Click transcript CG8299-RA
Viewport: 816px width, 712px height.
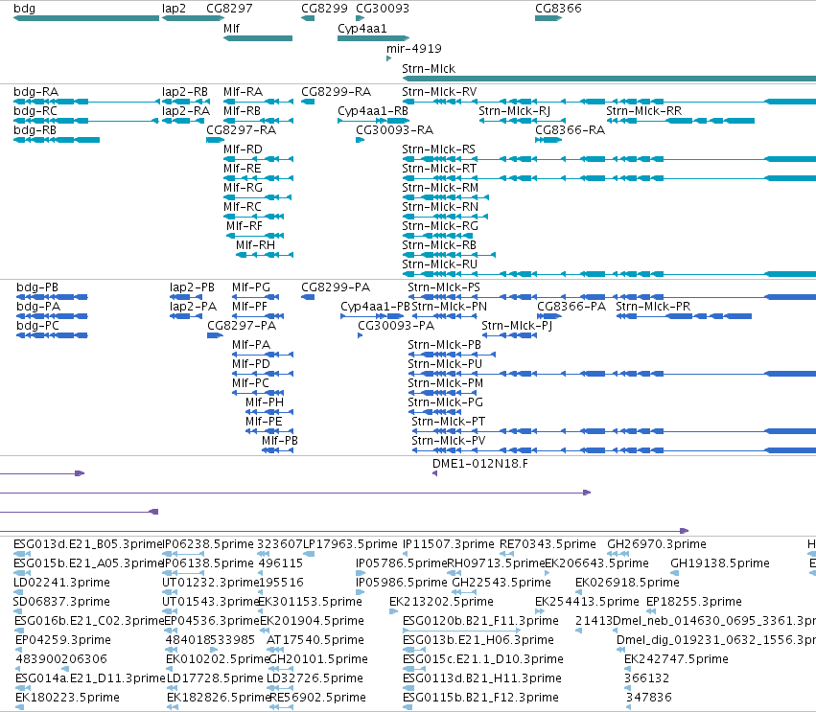tap(337, 92)
